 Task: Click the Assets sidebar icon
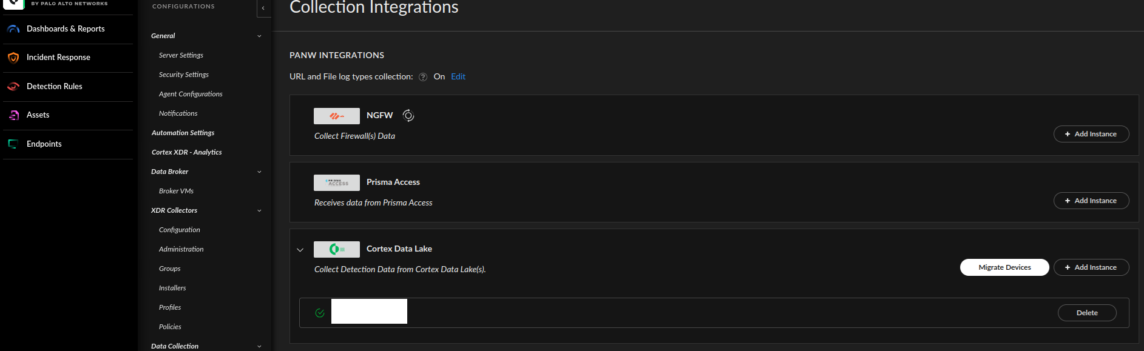(x=13, y=115)
